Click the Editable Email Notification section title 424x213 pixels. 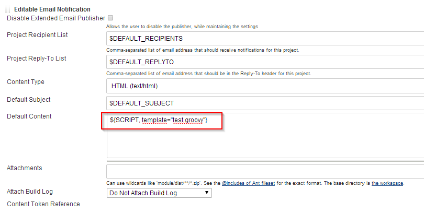(52, 9)
